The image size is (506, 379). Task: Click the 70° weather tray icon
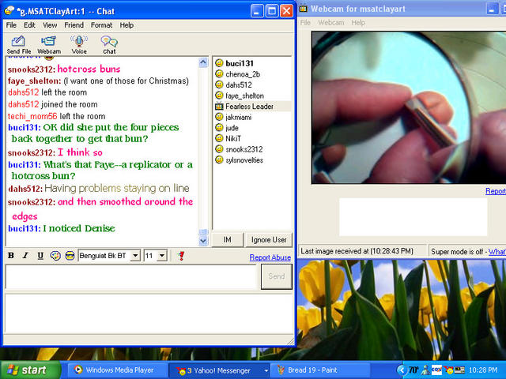click(x=413, y=370)
